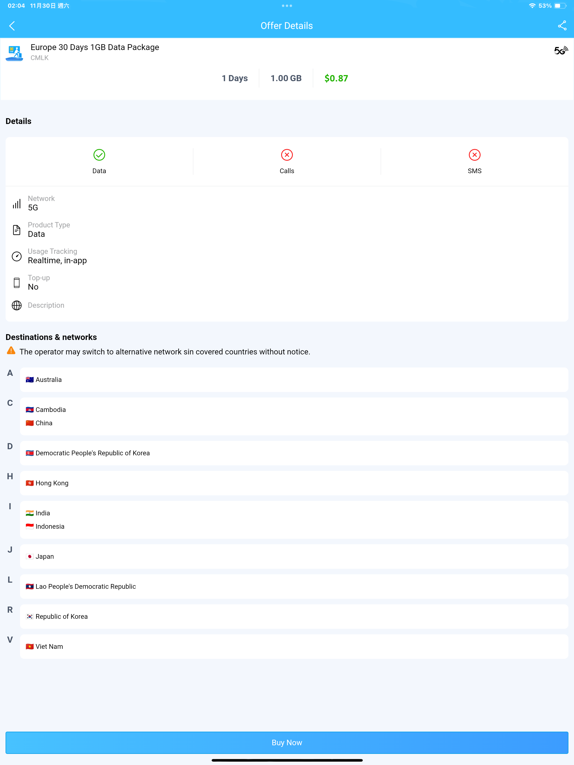
Task: Tap the Viet Nam flag icon
Action: tap(30, 646)
